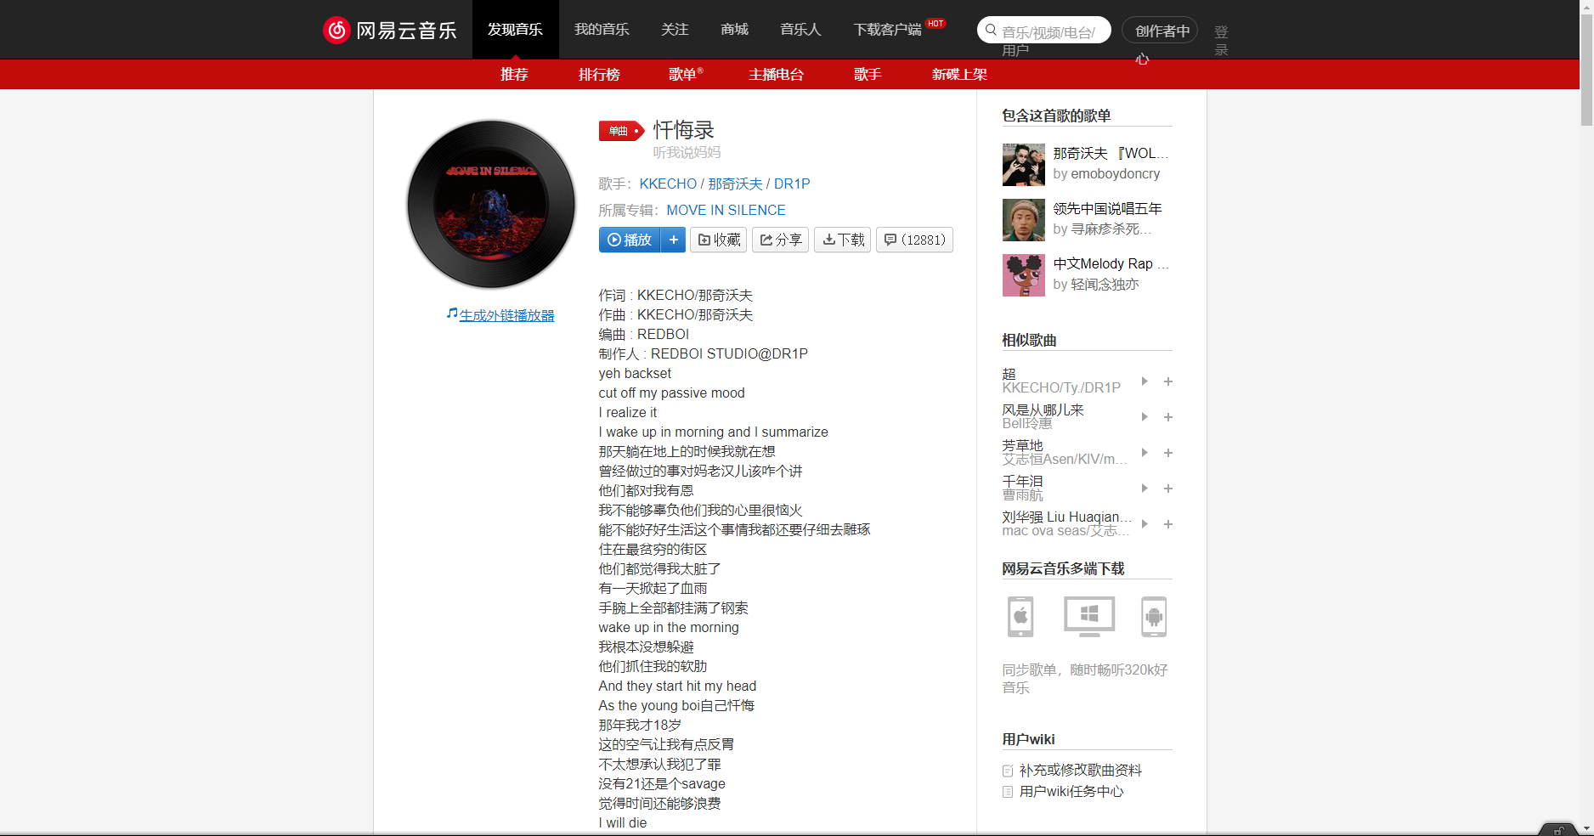
Task: Visit artist KKECHO's page
Action: tap(668, 184)
